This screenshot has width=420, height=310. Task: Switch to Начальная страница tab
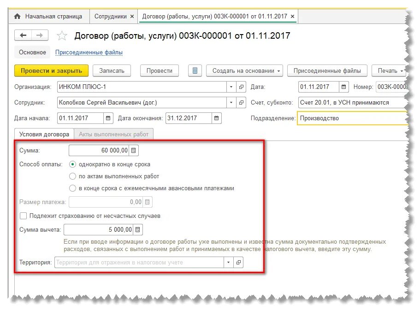48,16
